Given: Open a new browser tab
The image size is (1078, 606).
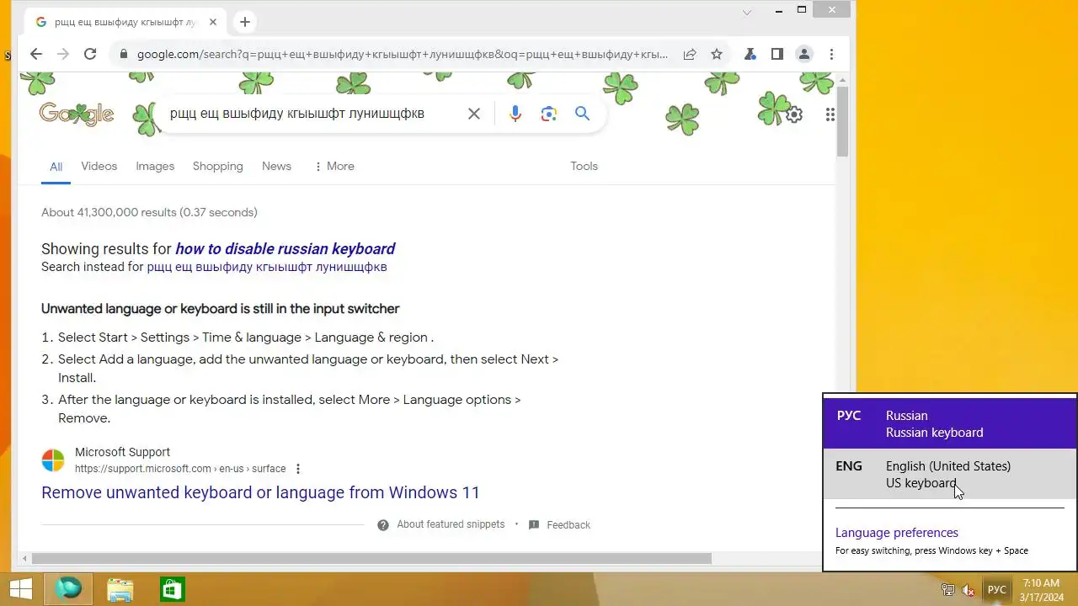Looking at the screenshot, I should (x=245, y=22).
